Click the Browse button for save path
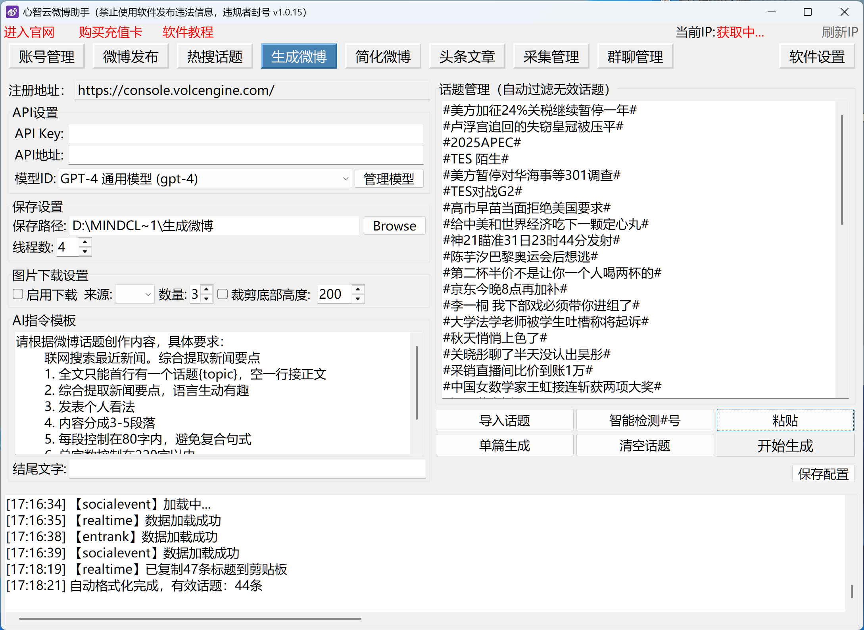864x630 pixels. click(394, 226)
